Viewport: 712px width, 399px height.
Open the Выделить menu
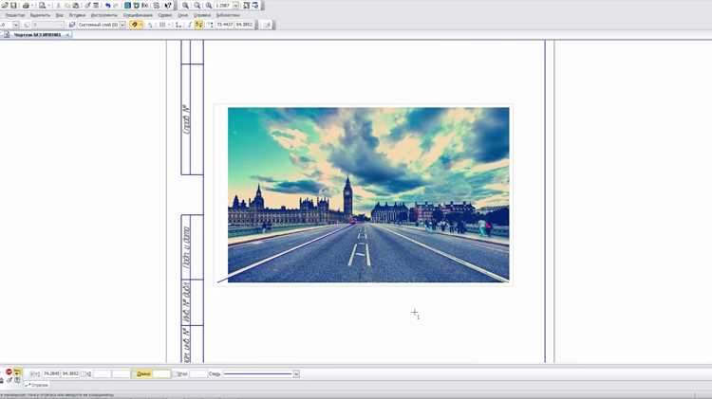tap(40, 15)
